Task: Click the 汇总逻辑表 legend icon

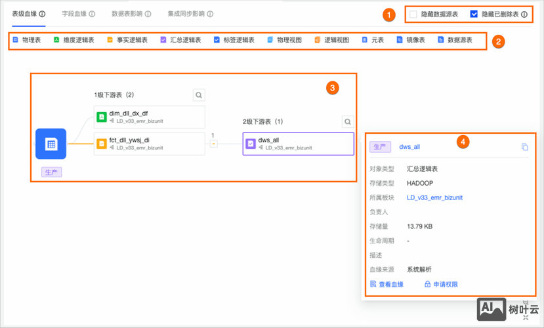Action: (163, 40)
